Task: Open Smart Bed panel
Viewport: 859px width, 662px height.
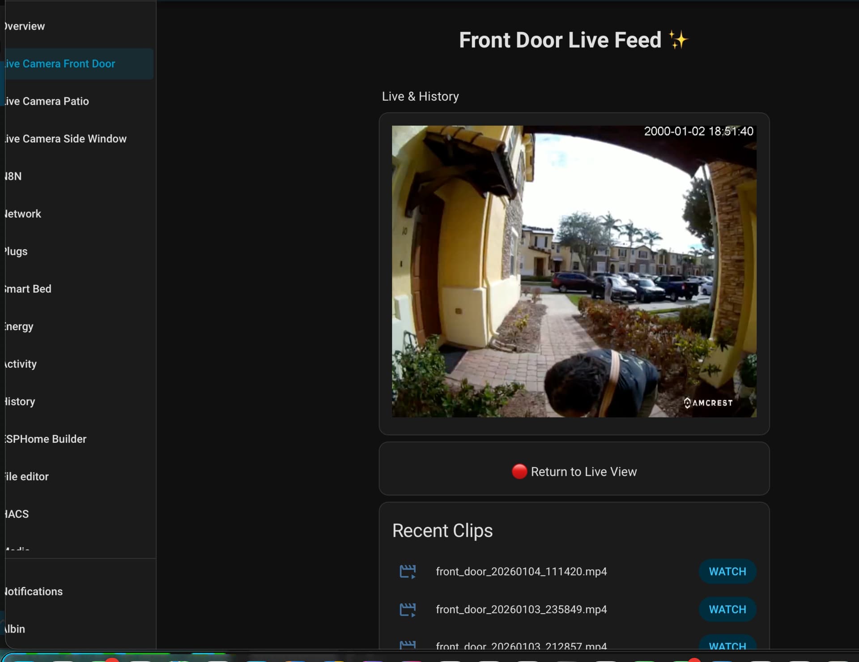Action: (x=28, y=289)
